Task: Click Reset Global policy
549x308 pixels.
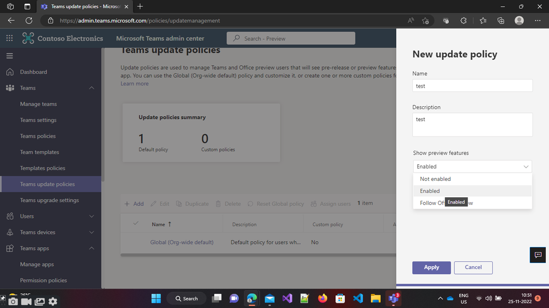Action: point(275,203)
